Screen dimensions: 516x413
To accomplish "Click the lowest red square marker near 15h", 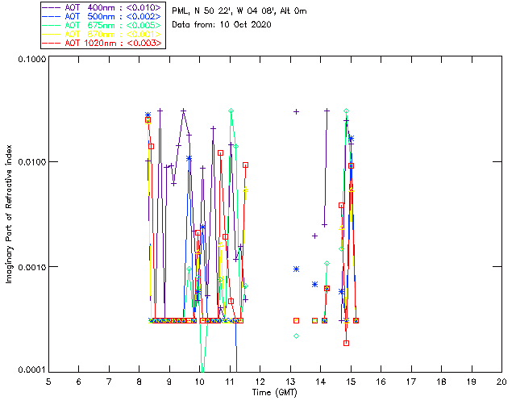I will click(x=346, y=343).
